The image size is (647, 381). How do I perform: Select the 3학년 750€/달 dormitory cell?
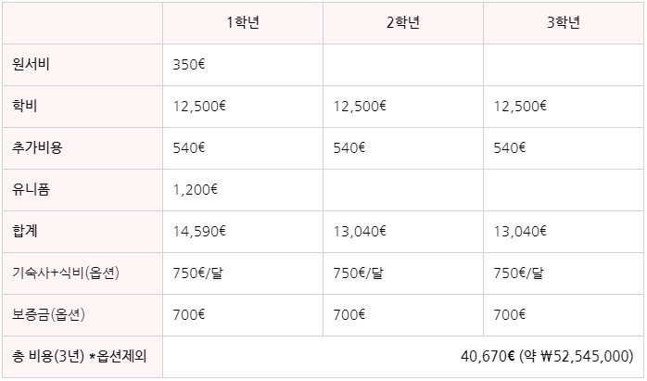564,273
